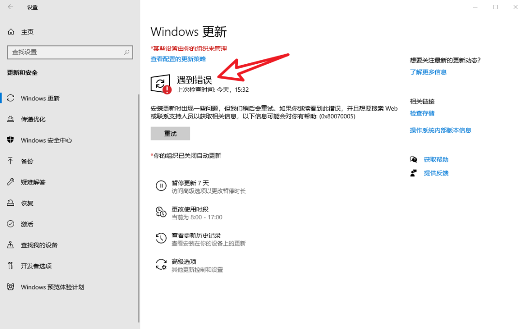
Task: Click the update error status icon
Action: pos(161,84)
